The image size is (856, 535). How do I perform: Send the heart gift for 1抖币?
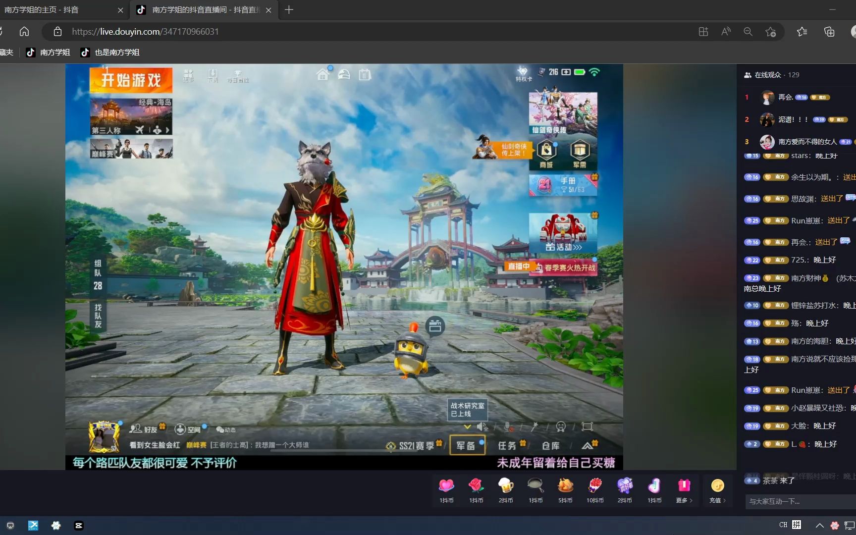click(x=446, y=490)
